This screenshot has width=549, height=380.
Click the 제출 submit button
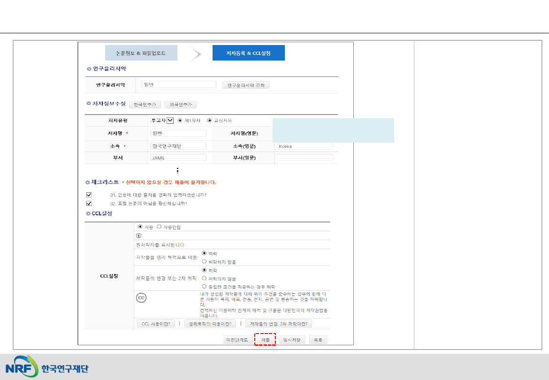click(x=265, y=340)
